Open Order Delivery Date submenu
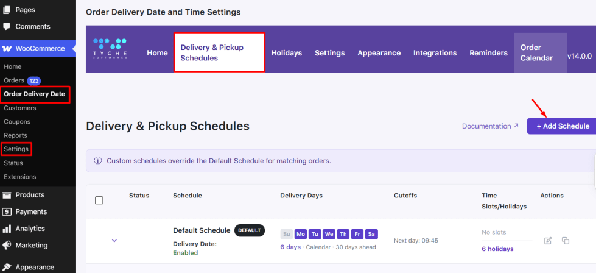The width and height of the screenshot is (596, 273). [x=35, y=94]
